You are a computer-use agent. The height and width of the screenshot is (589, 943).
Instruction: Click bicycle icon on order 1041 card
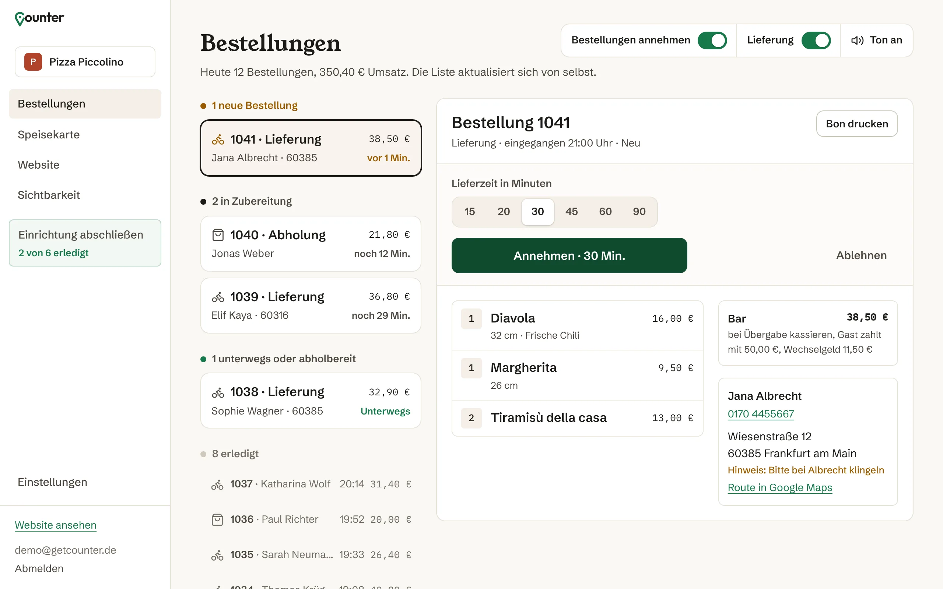coord(218,140)
